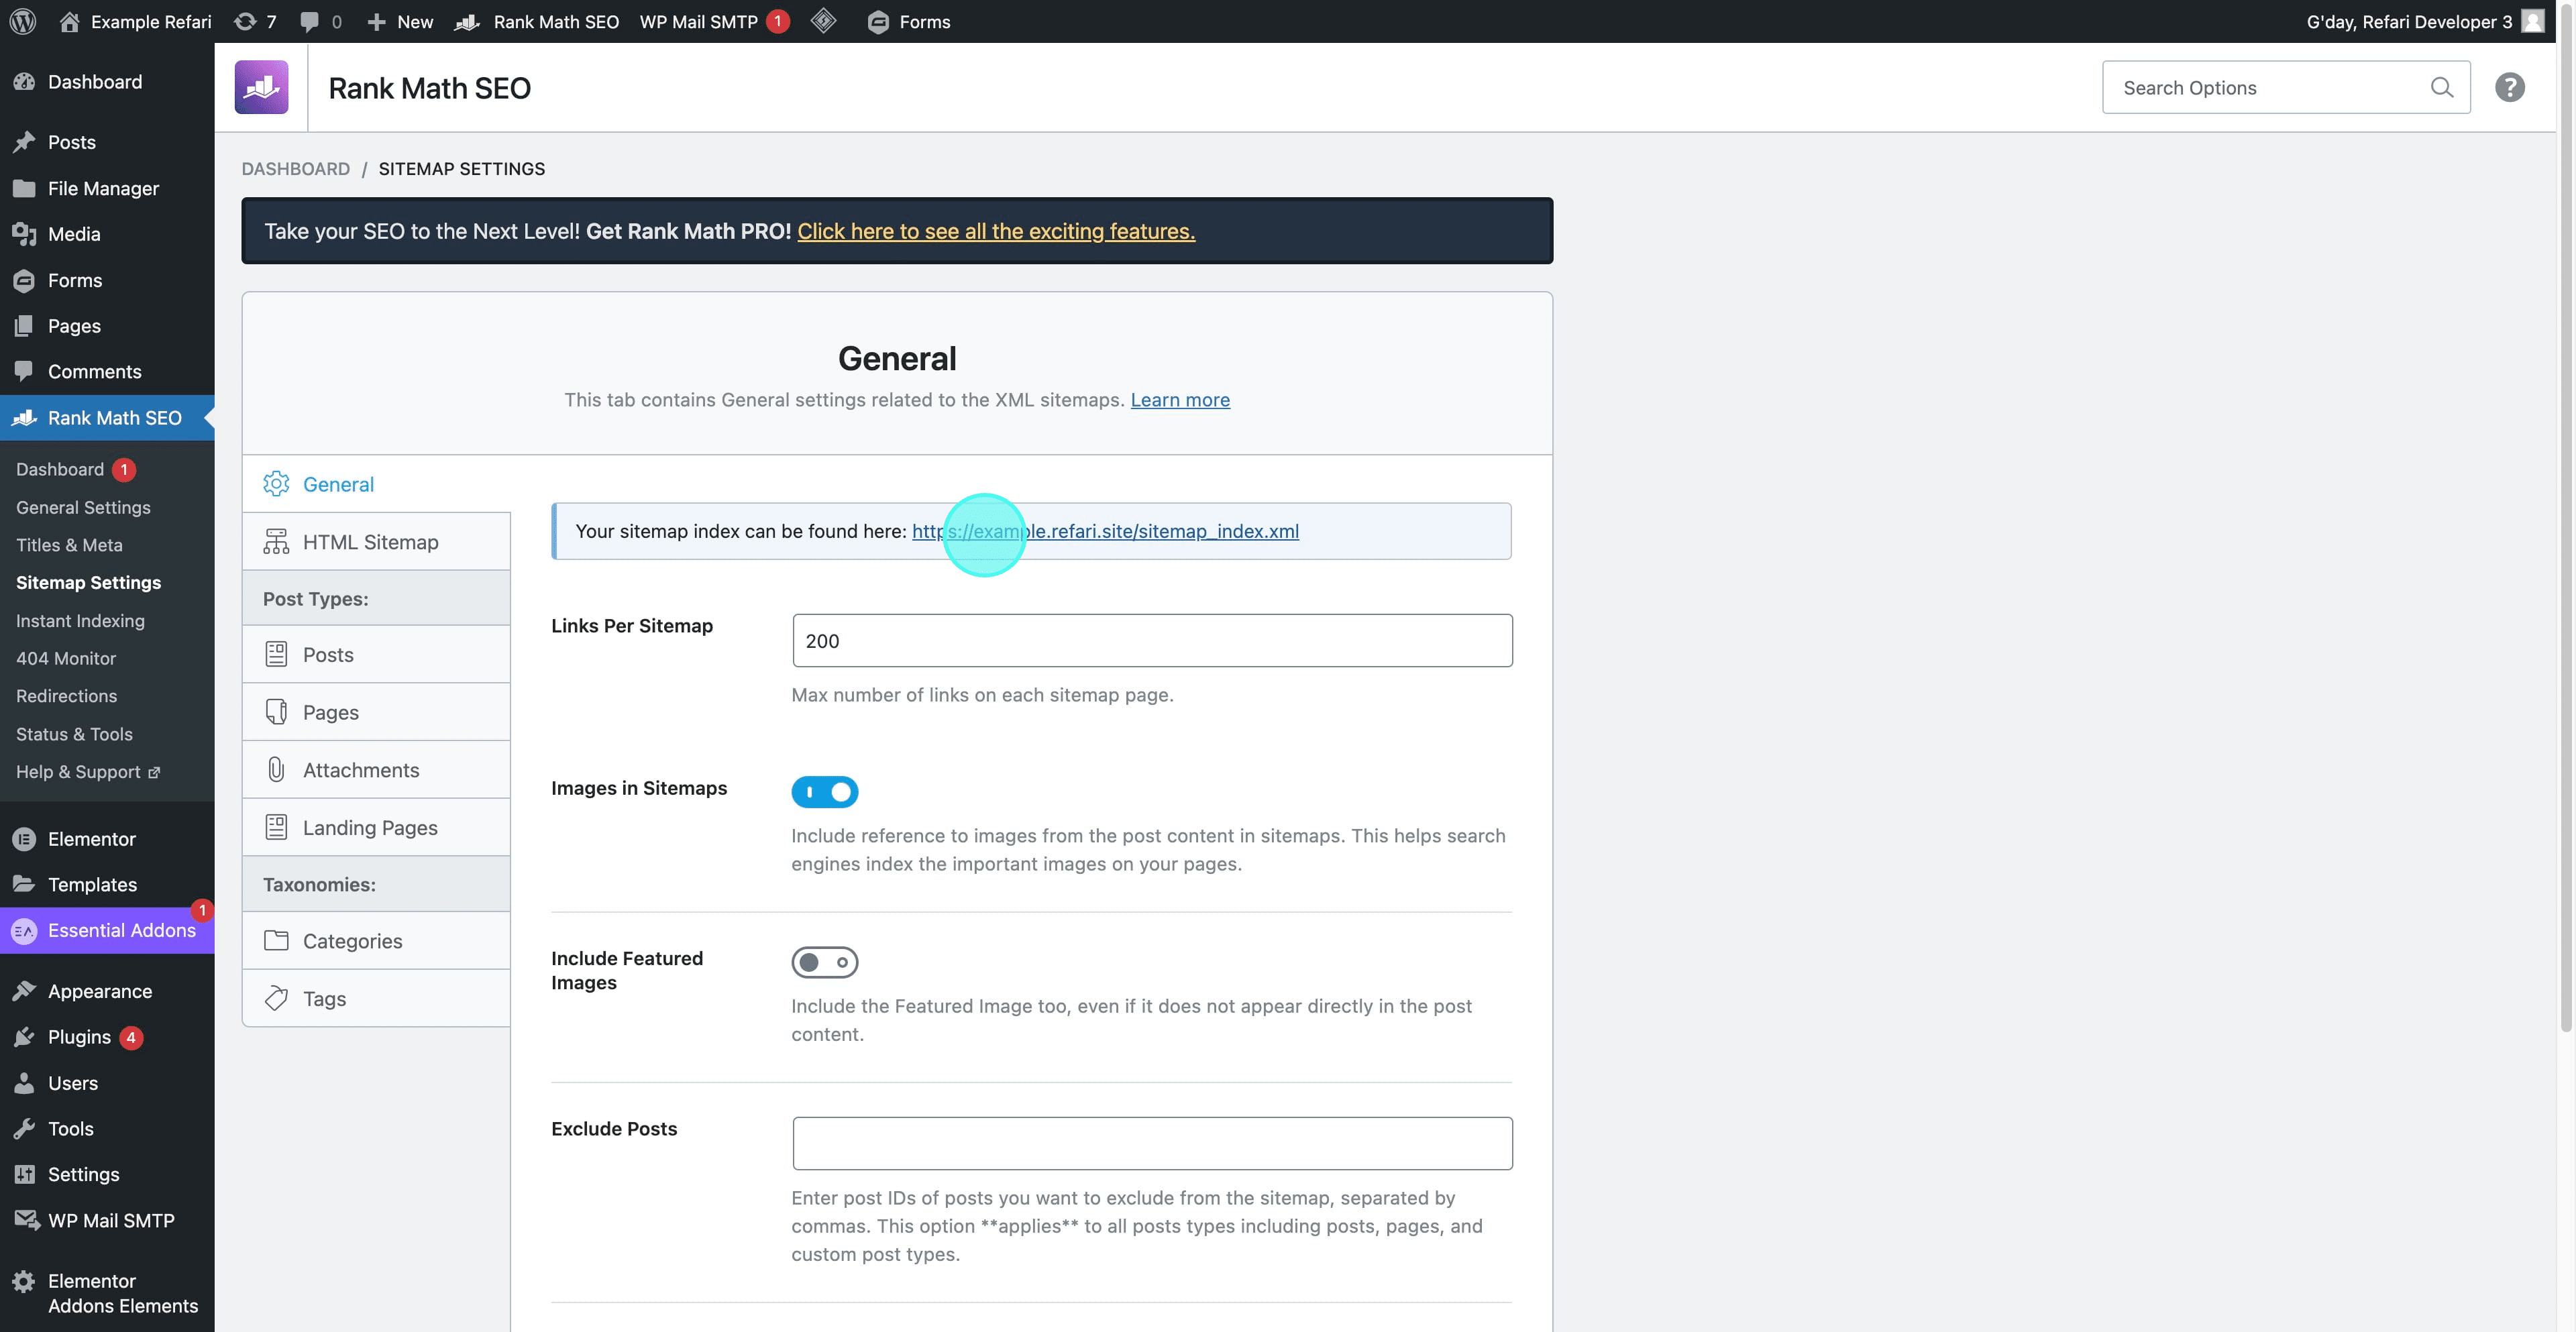Screen dimensions: 2576x1332
Task: Disable the Images in Sitemaps toggle
Action: pyautogui.click(x=824, y=792)
